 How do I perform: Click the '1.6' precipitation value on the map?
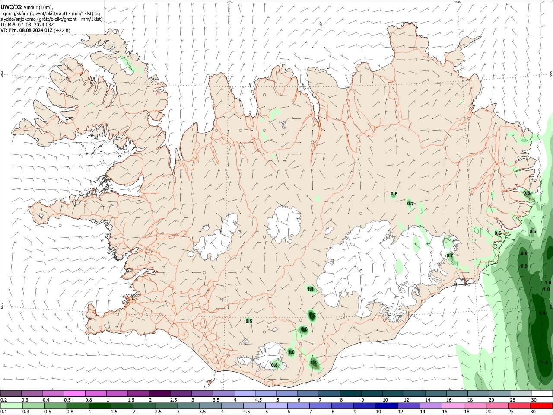[x=304, y=329]
